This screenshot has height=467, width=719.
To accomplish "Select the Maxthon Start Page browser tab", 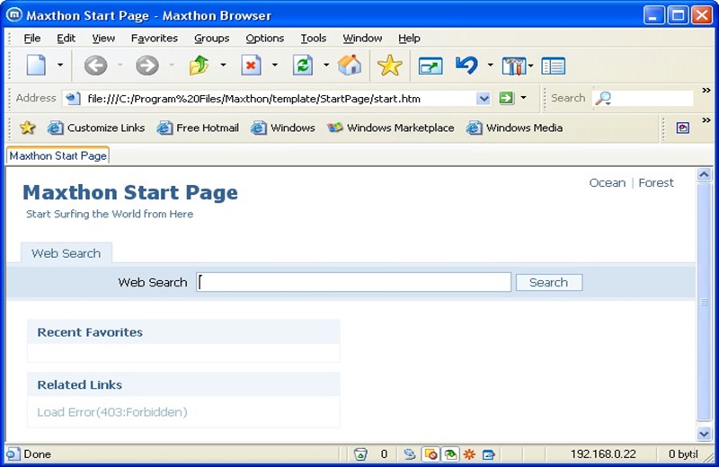I will (x=58, y=156).
